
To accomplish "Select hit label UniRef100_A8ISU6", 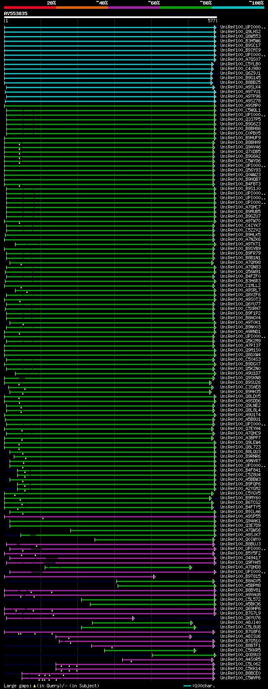I will tap(240, 636).
